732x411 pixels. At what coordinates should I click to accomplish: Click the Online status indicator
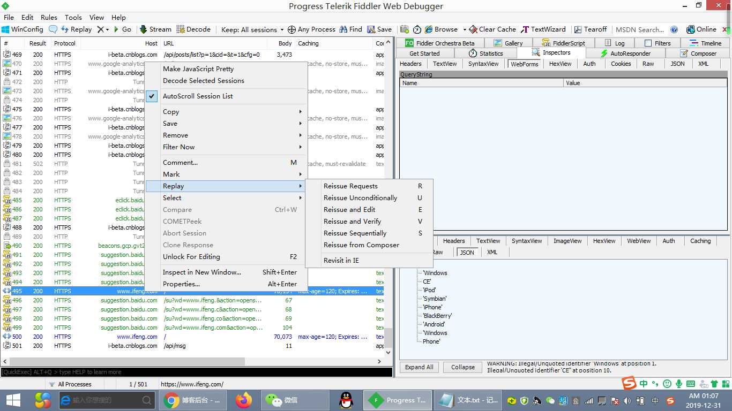(x=701, y=29)
